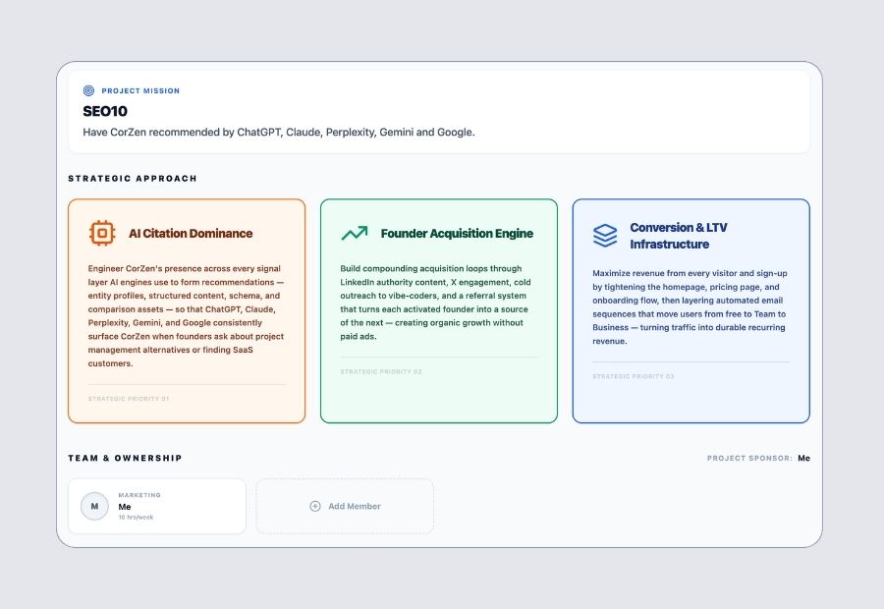Click the STRATEGIC PRIORITY 02 label
884x609 pixels.
point(381,371)
